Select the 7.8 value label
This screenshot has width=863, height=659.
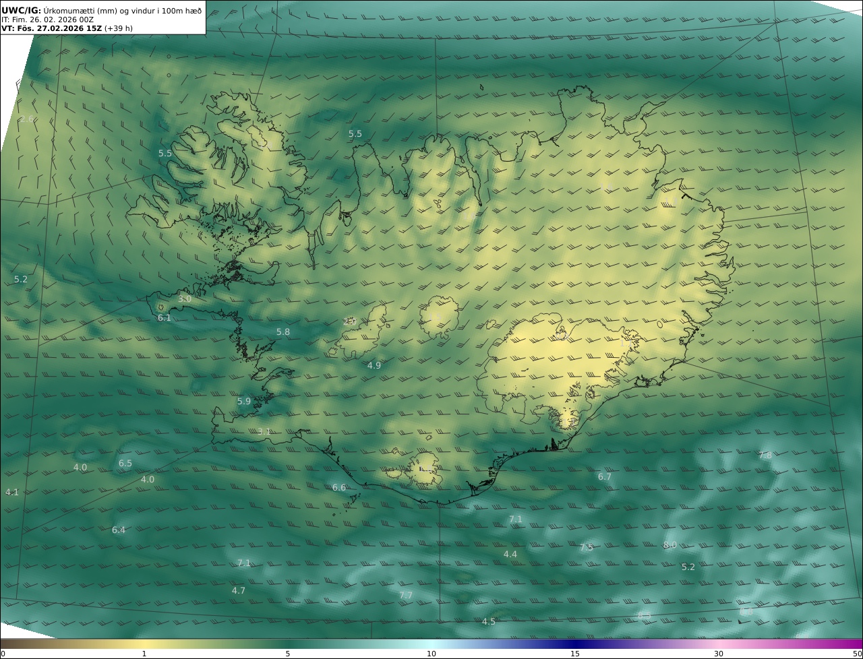pos(765,455)
